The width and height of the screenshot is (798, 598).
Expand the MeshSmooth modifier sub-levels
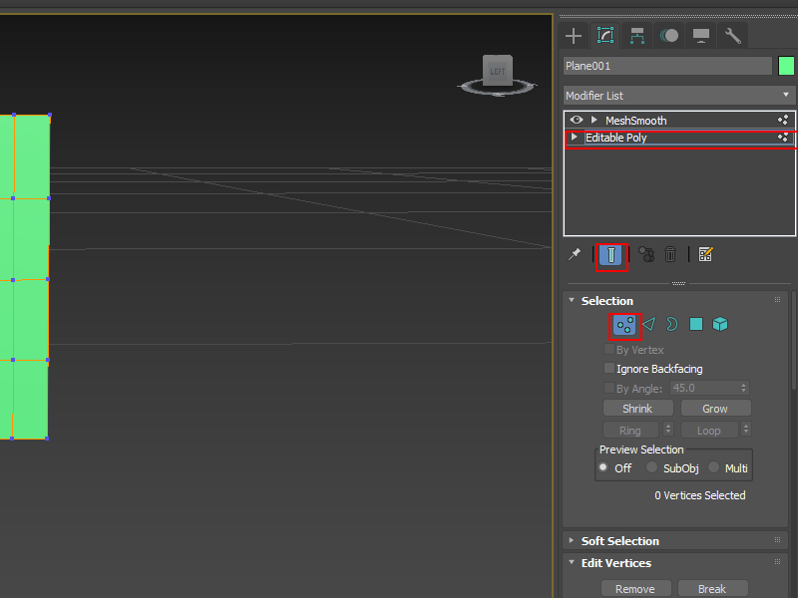tap(594, 120)
